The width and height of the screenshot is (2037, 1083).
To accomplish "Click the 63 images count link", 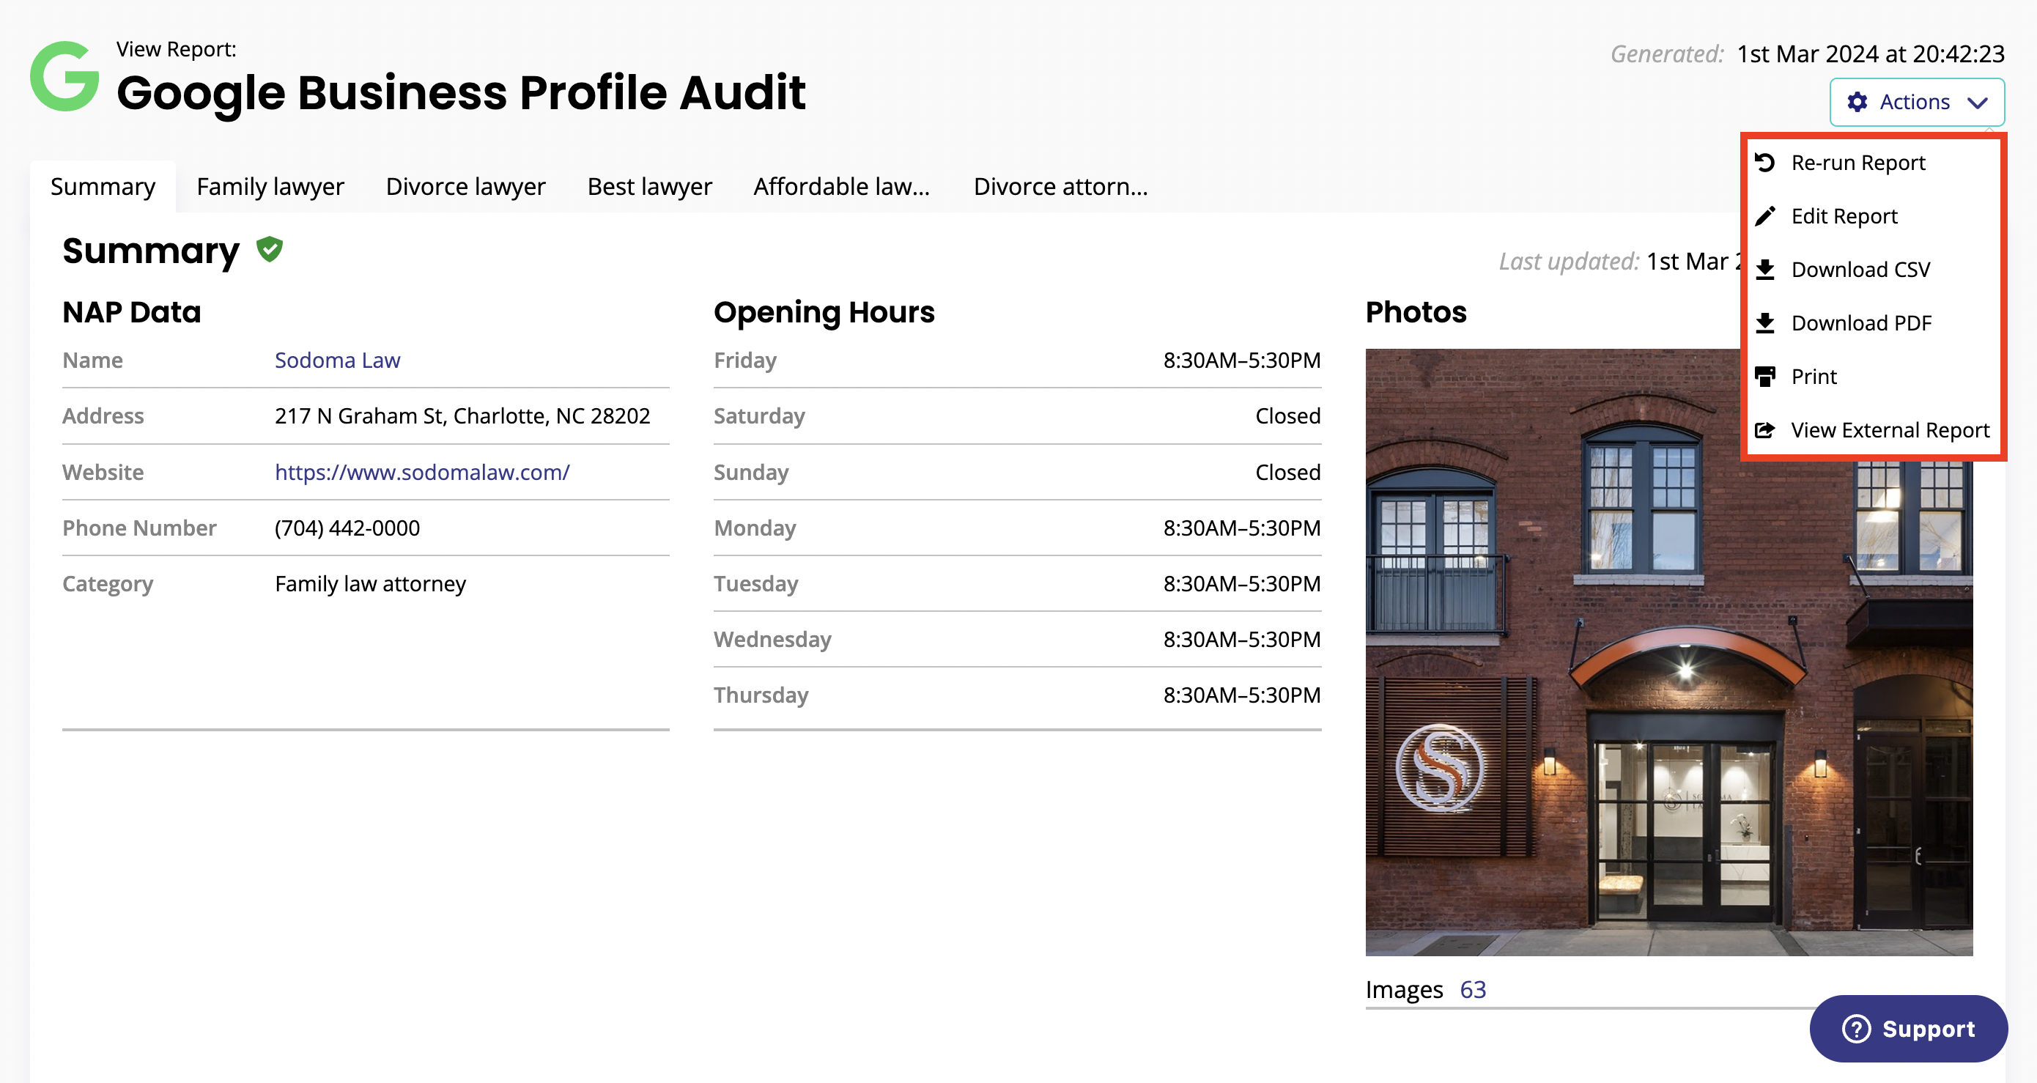I will pyautogui.click(x=1472, y=990).
